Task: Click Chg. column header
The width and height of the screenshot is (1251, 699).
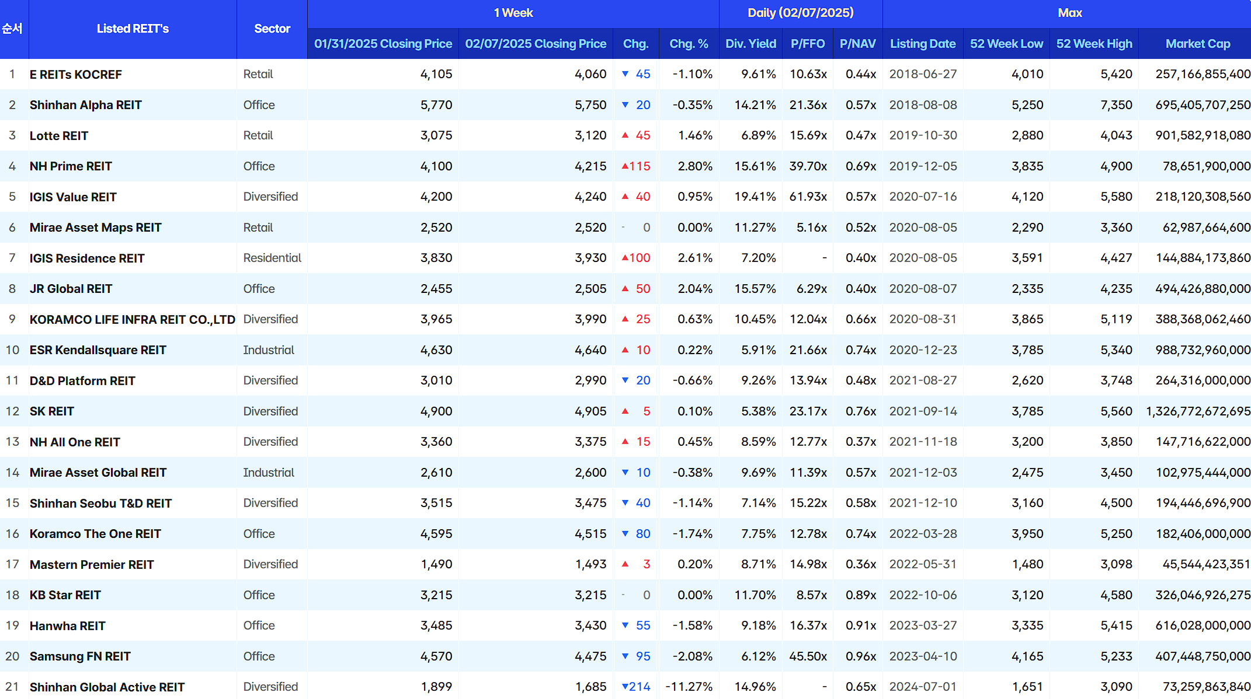Action: click(636, 44)
